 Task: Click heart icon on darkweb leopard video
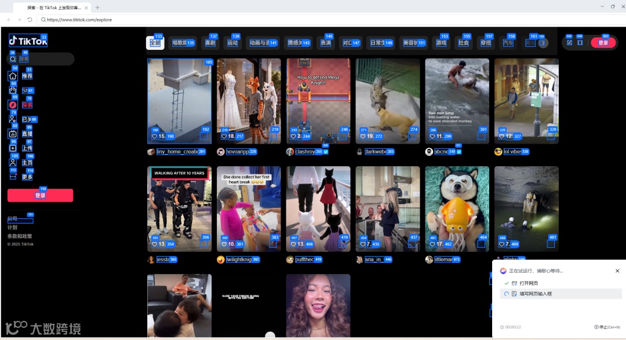[x=363, y=137]
